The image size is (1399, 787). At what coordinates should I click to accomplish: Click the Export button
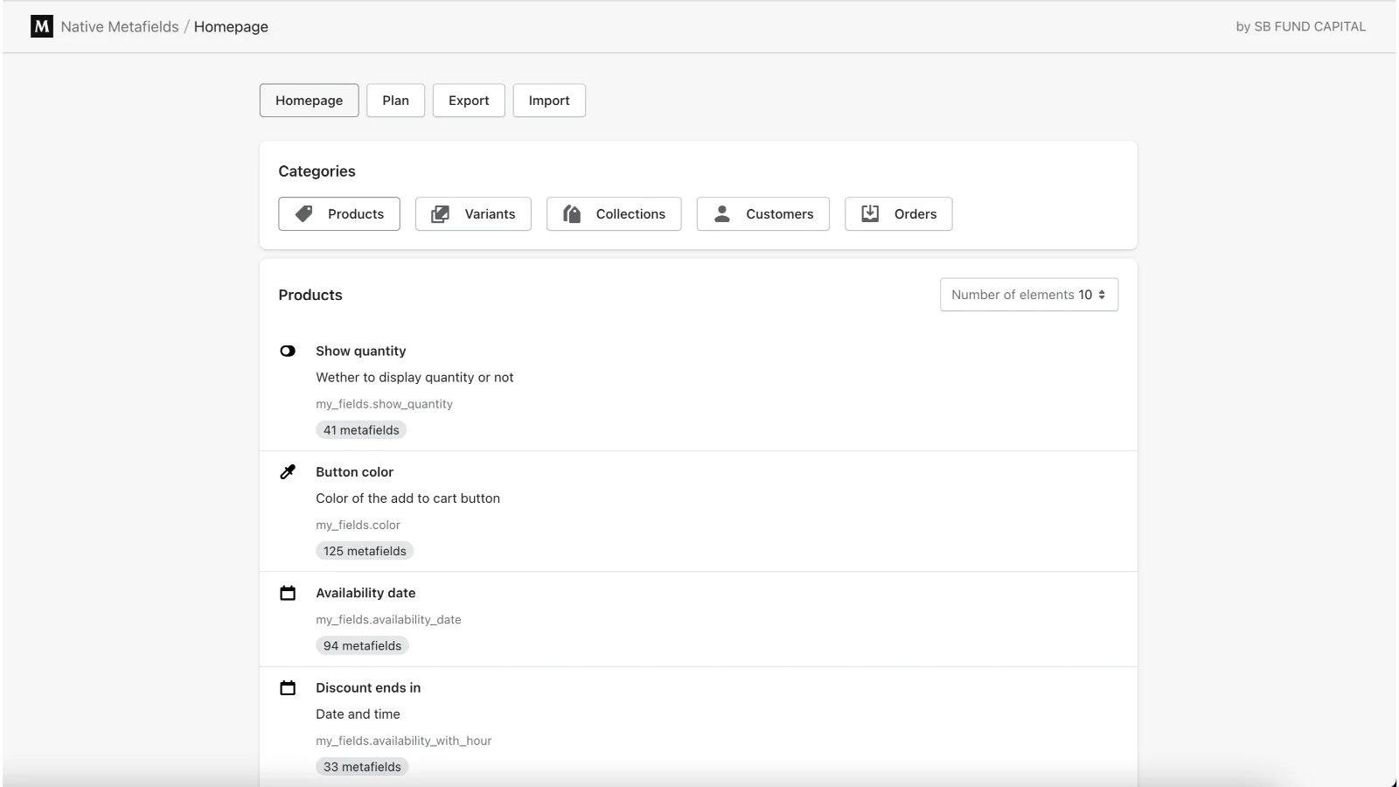pyautogui.click(x=469, y=100)
